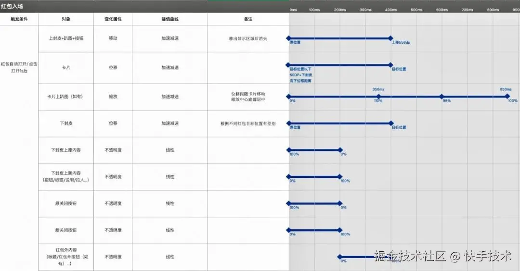This screenshot has width=520, height=271.
Task: Select the 0% start keyframe in 下封皮上新内容 row
Action: point(288,177)
